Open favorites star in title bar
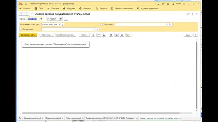This screenshot has height=122, width=218. point(168,4)
